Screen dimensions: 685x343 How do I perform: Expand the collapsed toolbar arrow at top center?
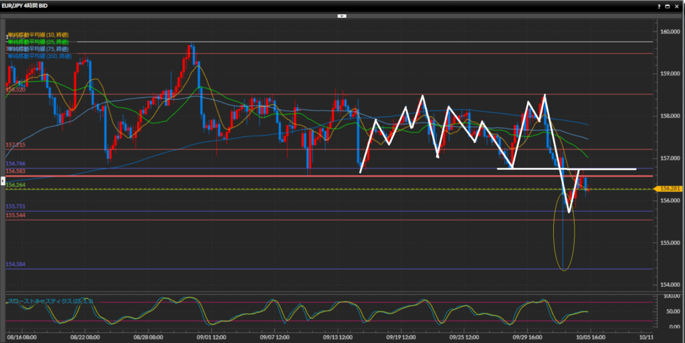click(x=342, y=15)
